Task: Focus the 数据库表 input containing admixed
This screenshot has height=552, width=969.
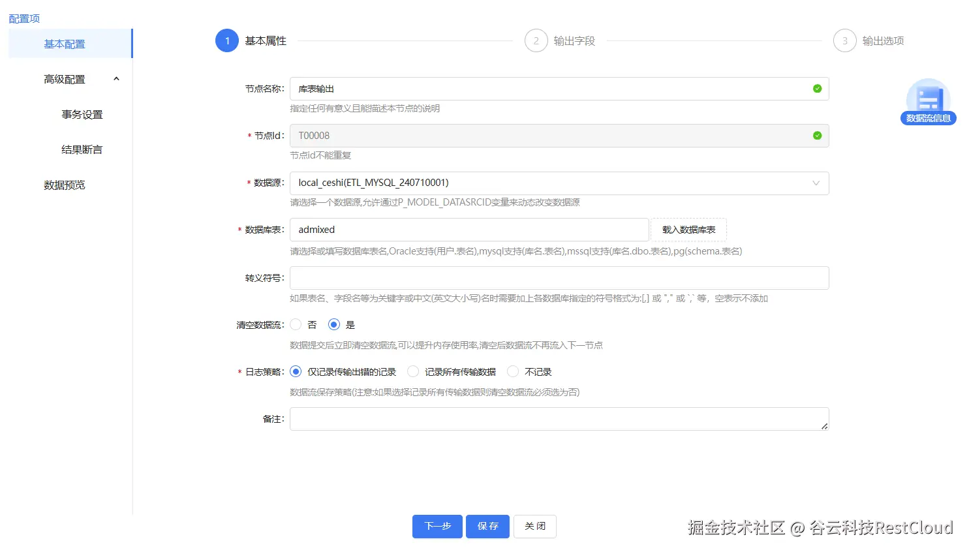Action: [469, 230]
